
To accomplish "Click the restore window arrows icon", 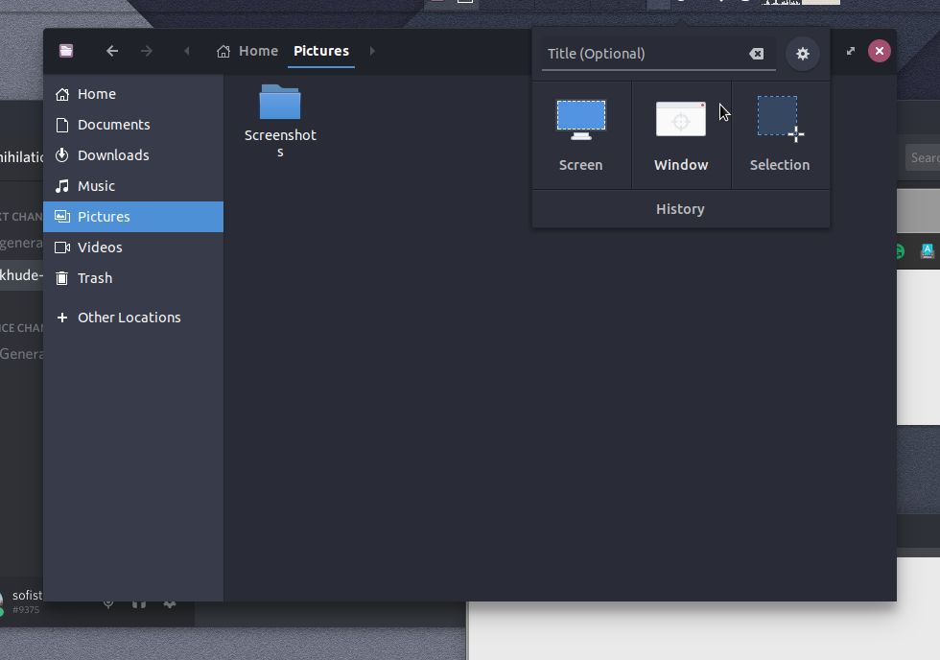I will click(851, 51).
